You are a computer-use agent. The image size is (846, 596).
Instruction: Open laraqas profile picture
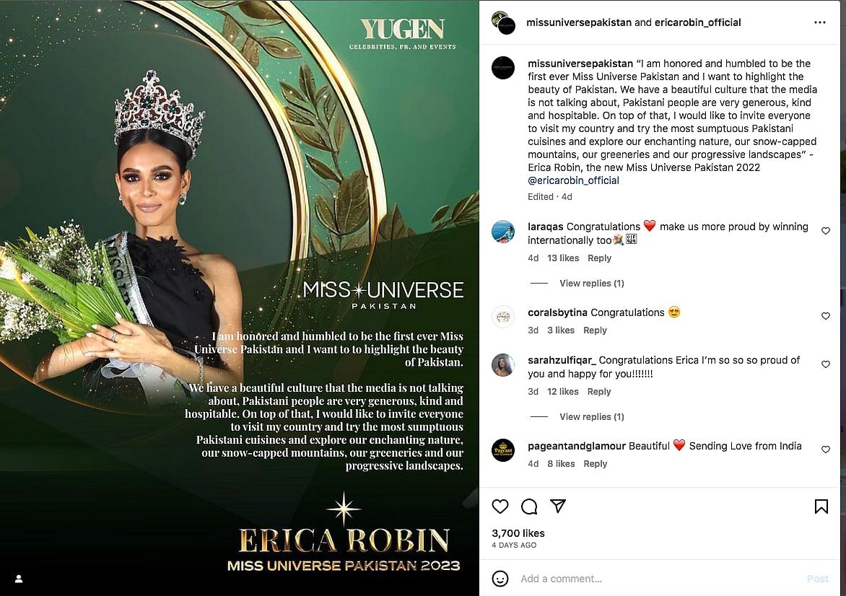(503, 232)
